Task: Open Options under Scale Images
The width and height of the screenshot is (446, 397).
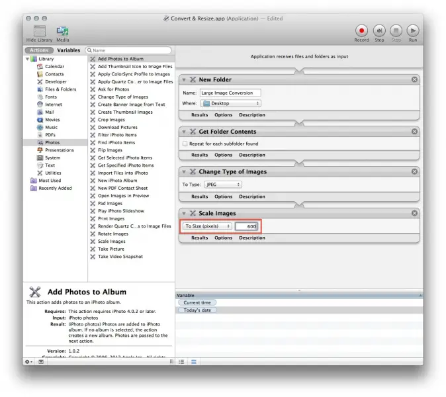Action: pos(223,238)
